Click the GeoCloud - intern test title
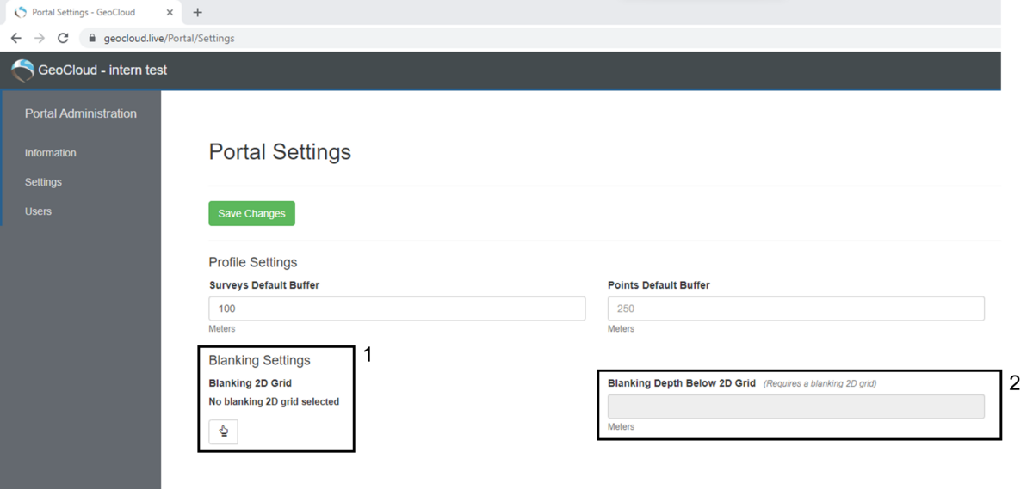The width and height of the screenshot is (1033, 489). [x=102, y=70]
